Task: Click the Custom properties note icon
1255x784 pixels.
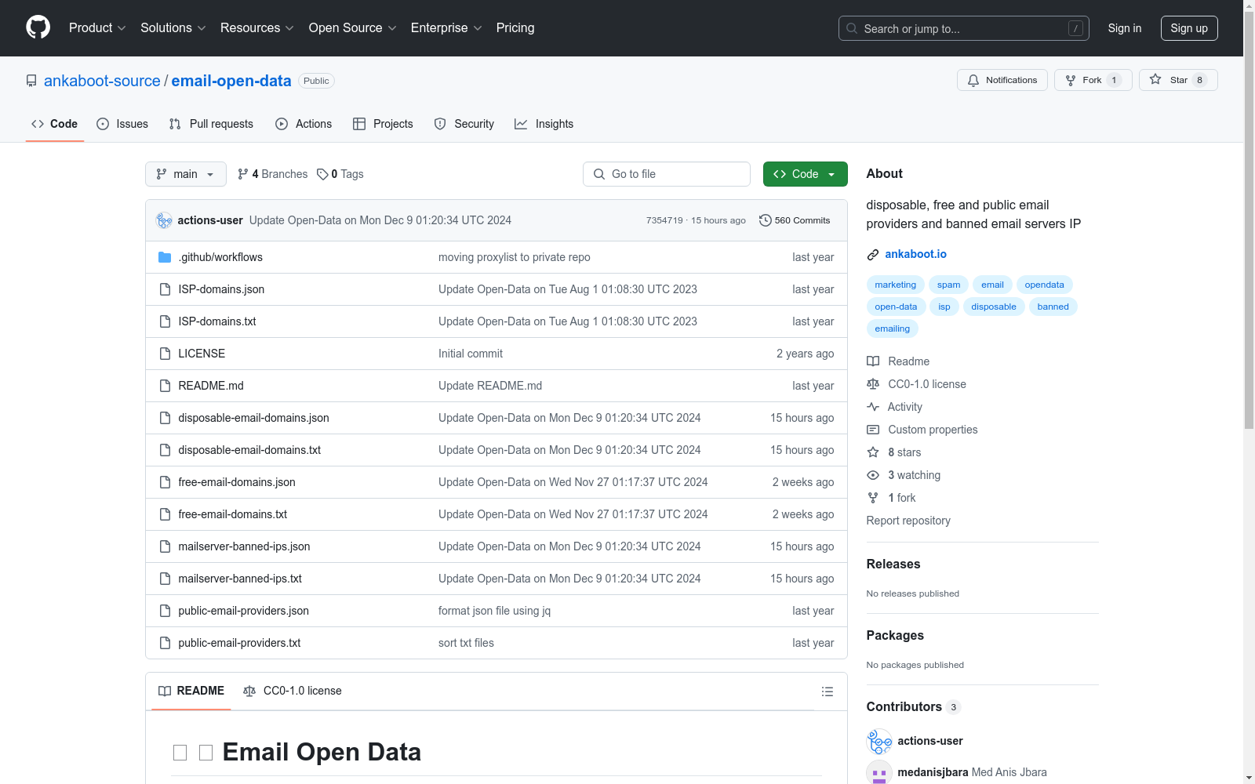Action: (873, 430)
